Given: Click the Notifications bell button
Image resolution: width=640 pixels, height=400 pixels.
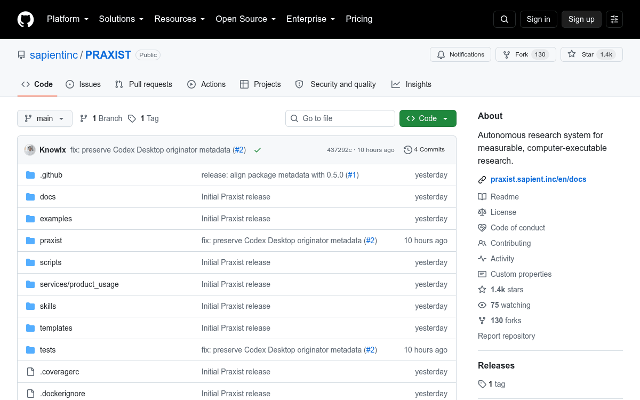Looking at the screenshot, I should (x=460, y=54).
